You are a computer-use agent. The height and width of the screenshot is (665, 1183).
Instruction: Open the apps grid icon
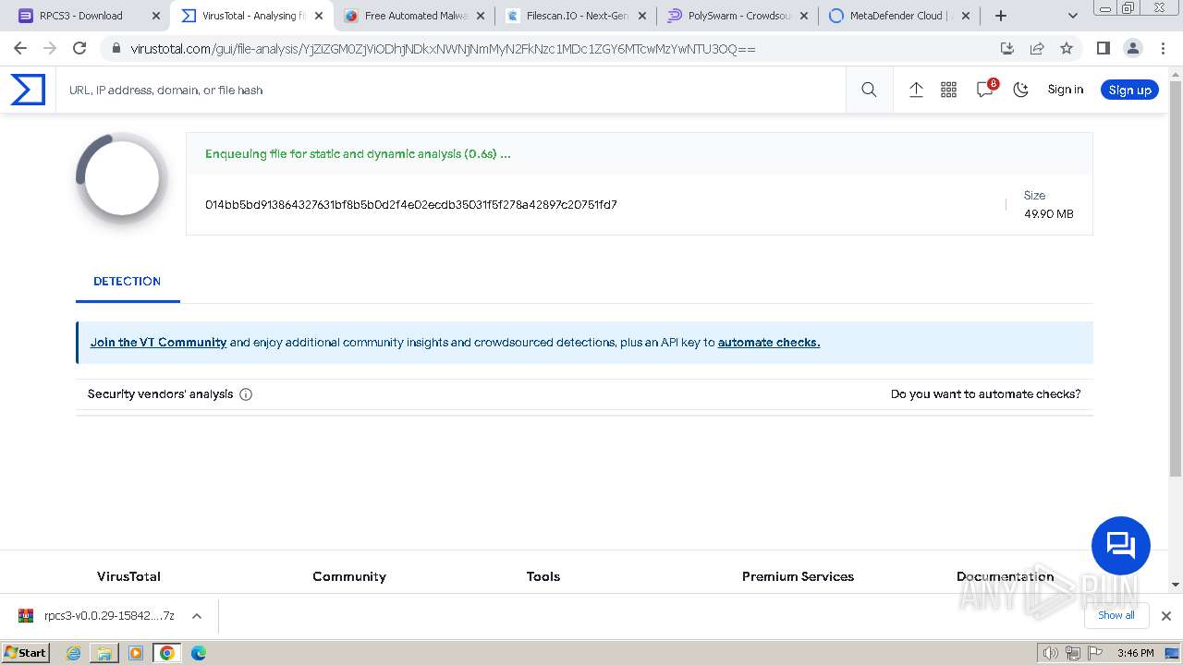point(948,90)
